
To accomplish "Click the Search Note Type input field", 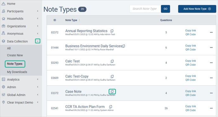I will click(x=145, y=9).
